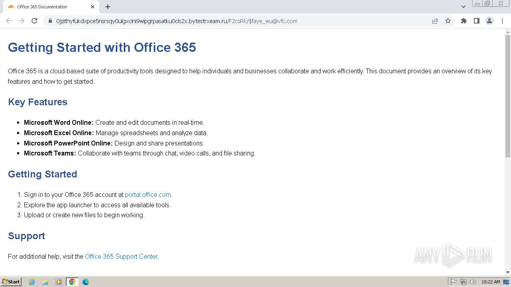The image size is (511, 287).
Task: Open the portal.office.com link
Action: pos(148,195)
